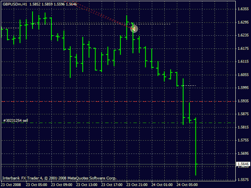Click price label 1.5935 on scale

coord(243,101)
